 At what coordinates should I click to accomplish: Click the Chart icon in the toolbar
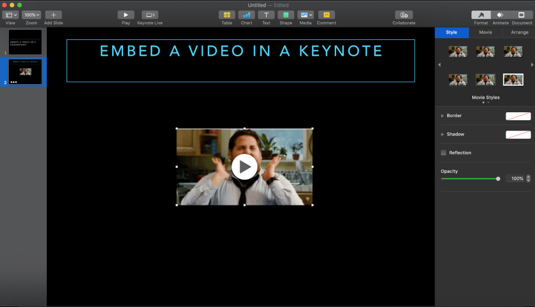[247, 15]
